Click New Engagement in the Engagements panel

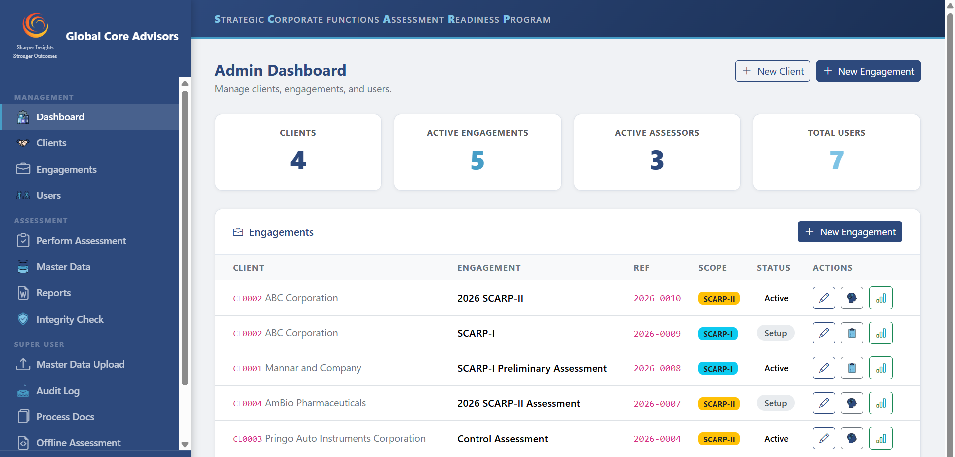click(x=849, y=232)
